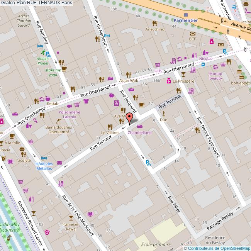
Task: Select the Parmentier metro station icon
Action: click(186, 14)
